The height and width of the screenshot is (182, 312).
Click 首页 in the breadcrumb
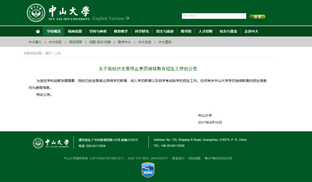click(48, 53)
